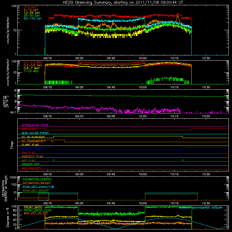232x232 pixels.
Task: Click the Absolute geomagnetic latitude label
Action: point(200,208)
